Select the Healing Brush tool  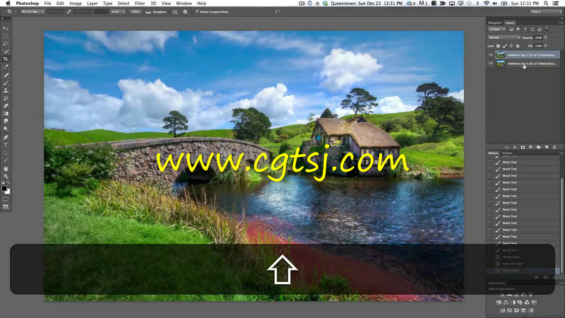[x=6, y=75]
